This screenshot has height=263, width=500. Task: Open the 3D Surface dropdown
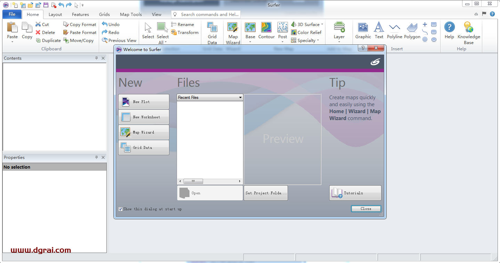pos(322,24)
